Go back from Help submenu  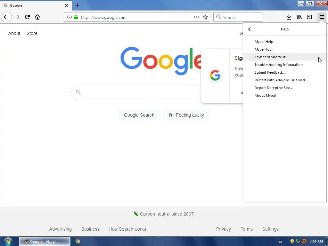[249, 29]
